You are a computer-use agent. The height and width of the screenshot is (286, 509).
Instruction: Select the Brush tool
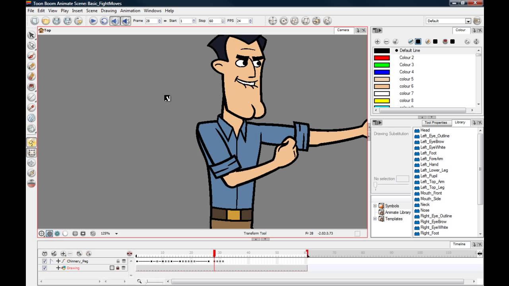pos(31,56)
